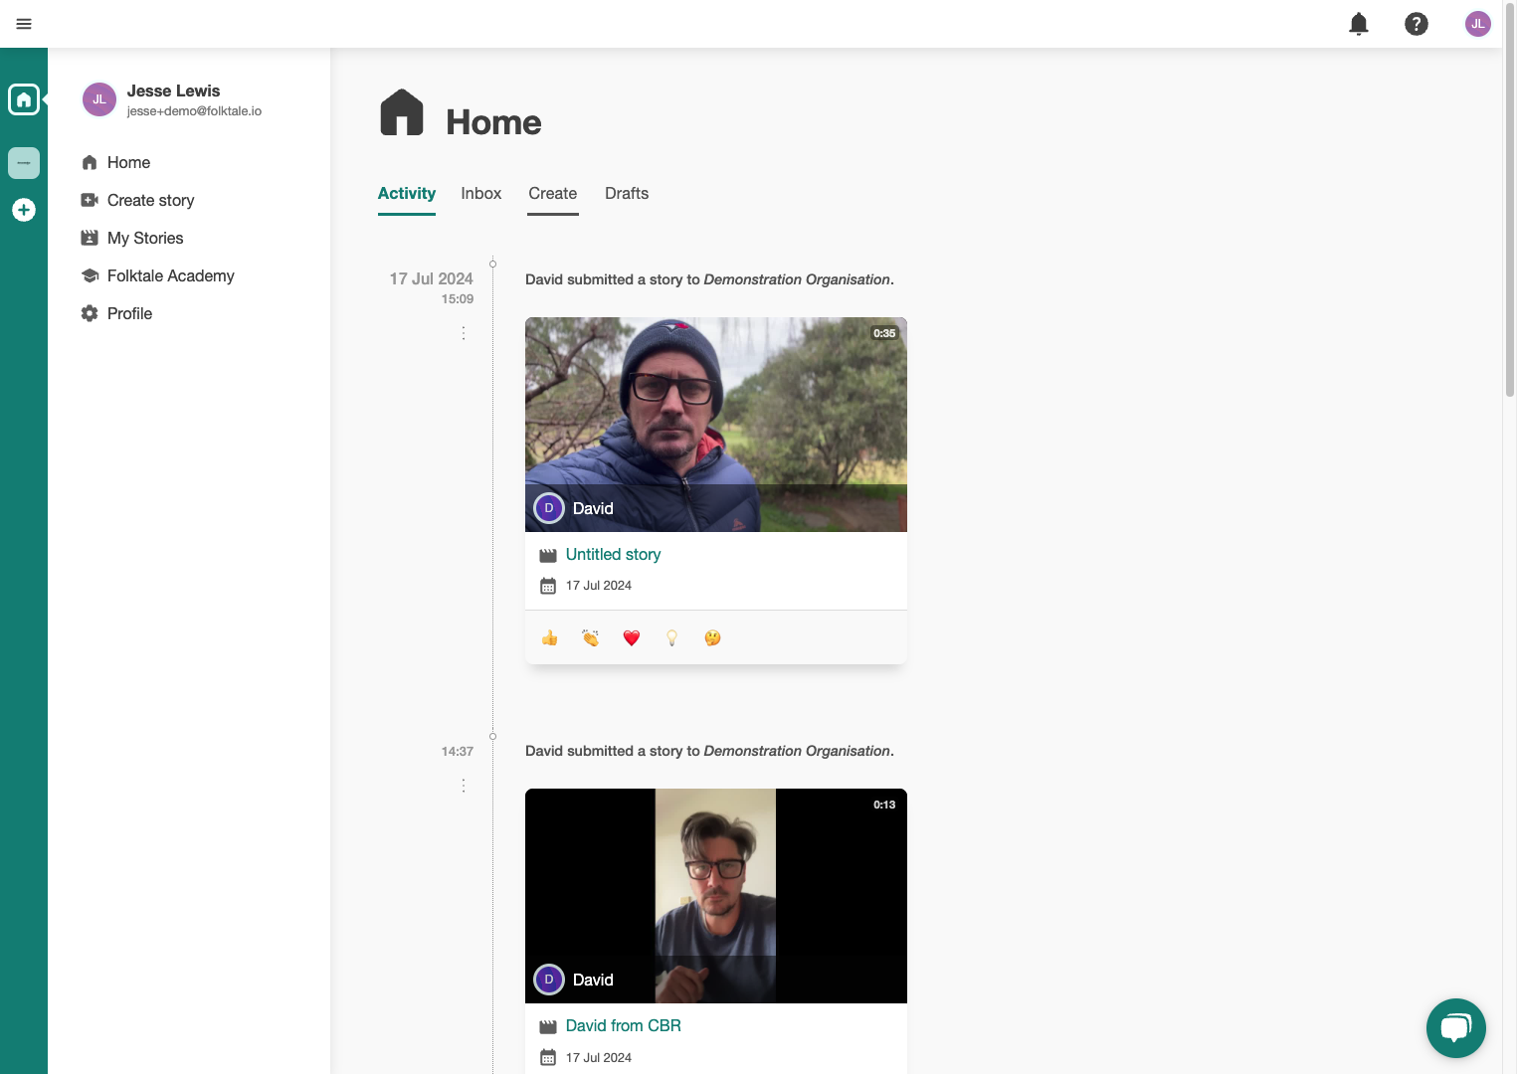
Task: Open My Stories in sidebar
Action: (132, 238)
